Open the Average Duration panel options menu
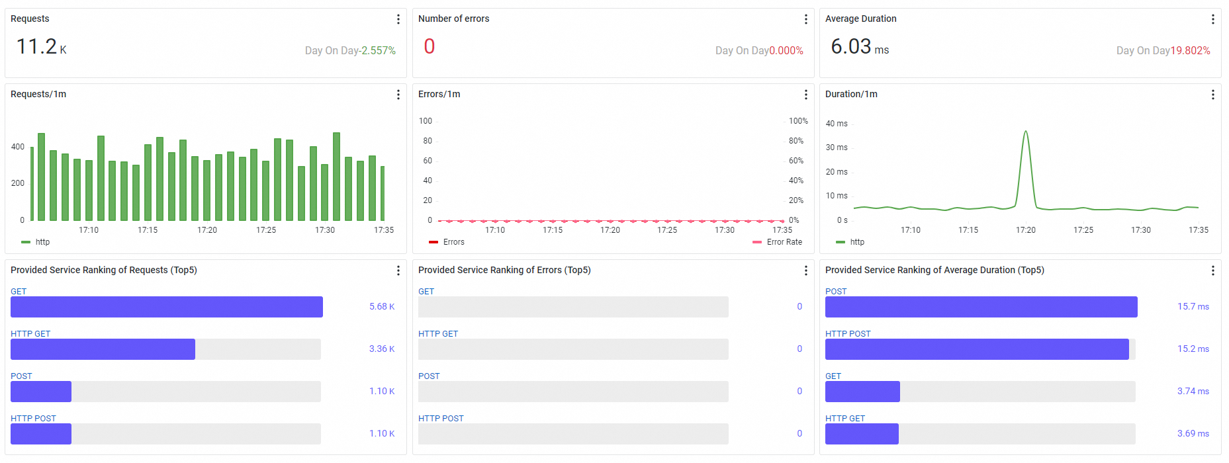This screenshot has width=1229, height=463. click(1213, 19)
